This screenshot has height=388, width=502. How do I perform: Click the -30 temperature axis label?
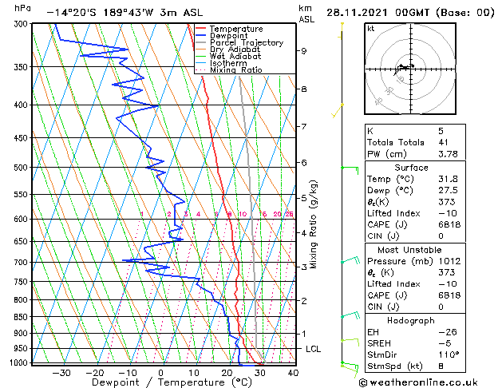[61, 373]
